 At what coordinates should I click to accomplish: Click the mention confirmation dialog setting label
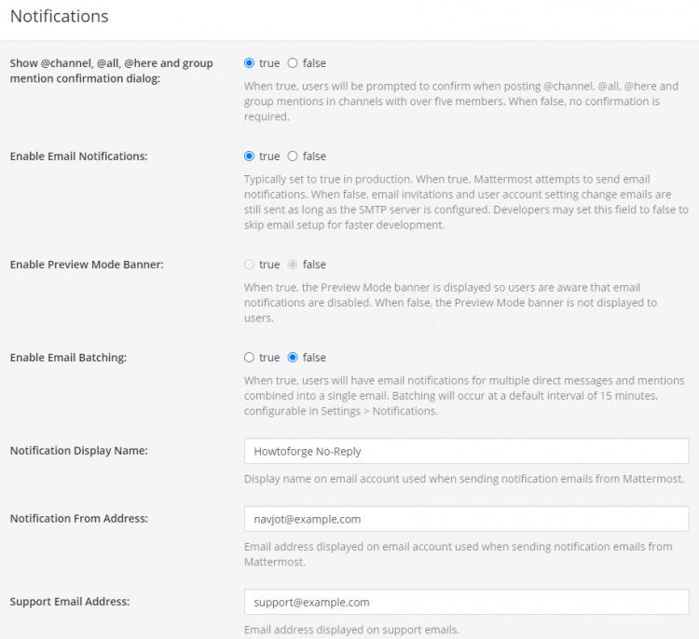(111, 71)
